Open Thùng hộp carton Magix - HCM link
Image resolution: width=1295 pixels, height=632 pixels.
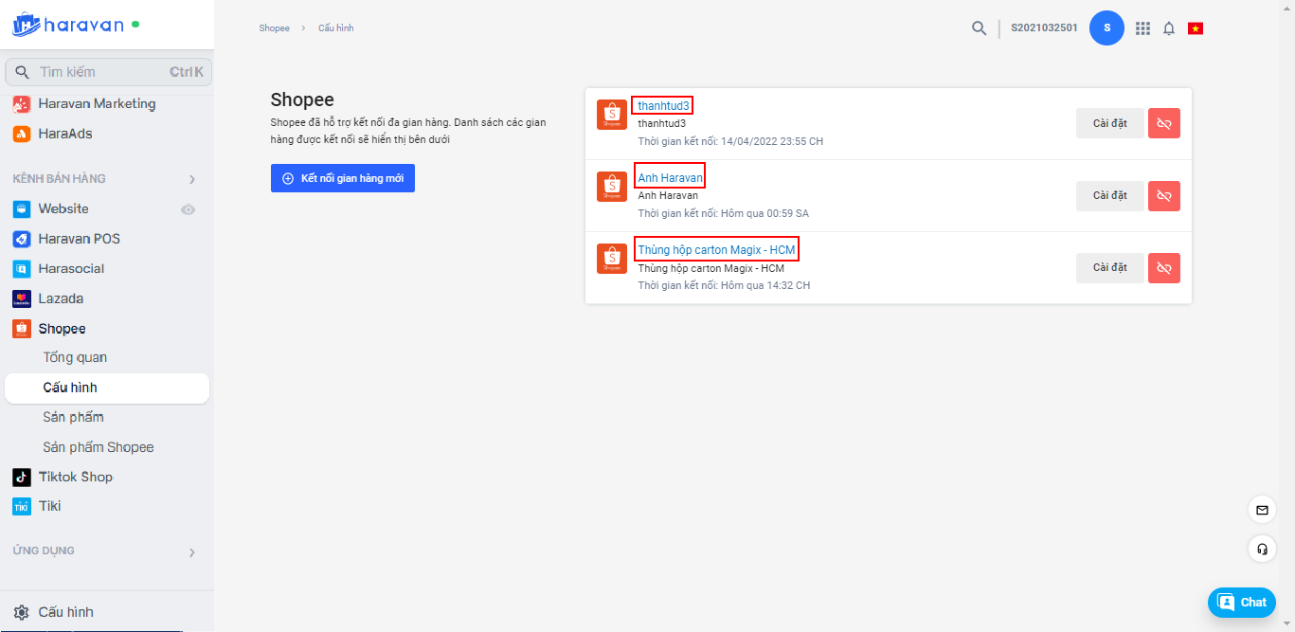pyautogui.click(x=716, y=250)
